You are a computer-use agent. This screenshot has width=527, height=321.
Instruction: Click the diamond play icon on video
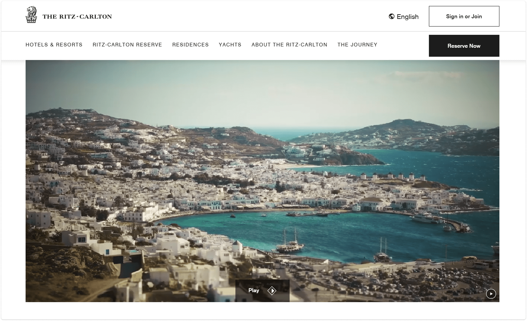(x=272, y=291)
